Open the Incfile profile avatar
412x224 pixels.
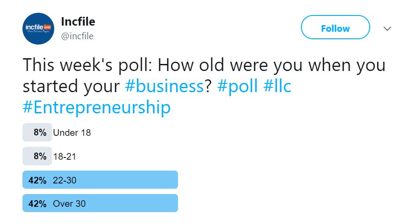pos(38,28)
